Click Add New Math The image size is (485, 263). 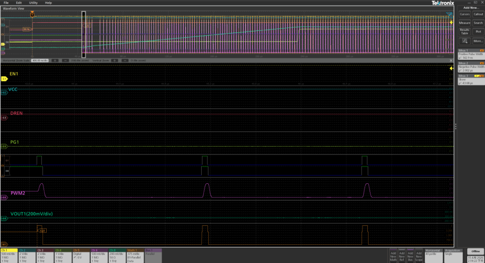point(393,255)
